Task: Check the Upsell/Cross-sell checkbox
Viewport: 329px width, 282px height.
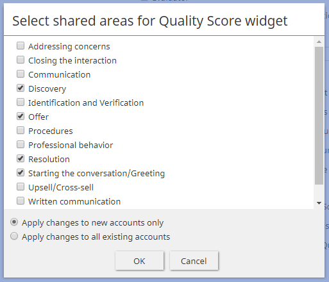Action: [21, 187]
